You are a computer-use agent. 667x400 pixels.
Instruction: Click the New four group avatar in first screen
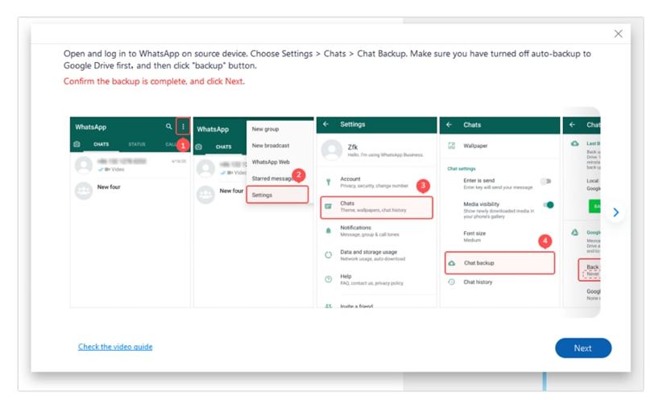click(x=84, y=191)
